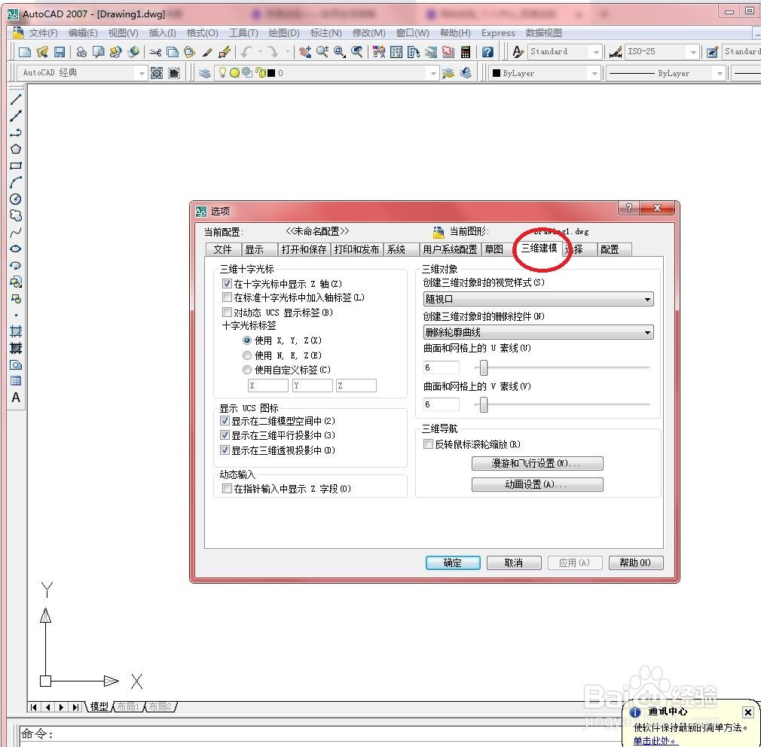Open the 工具(T) menu

(243, 33)
